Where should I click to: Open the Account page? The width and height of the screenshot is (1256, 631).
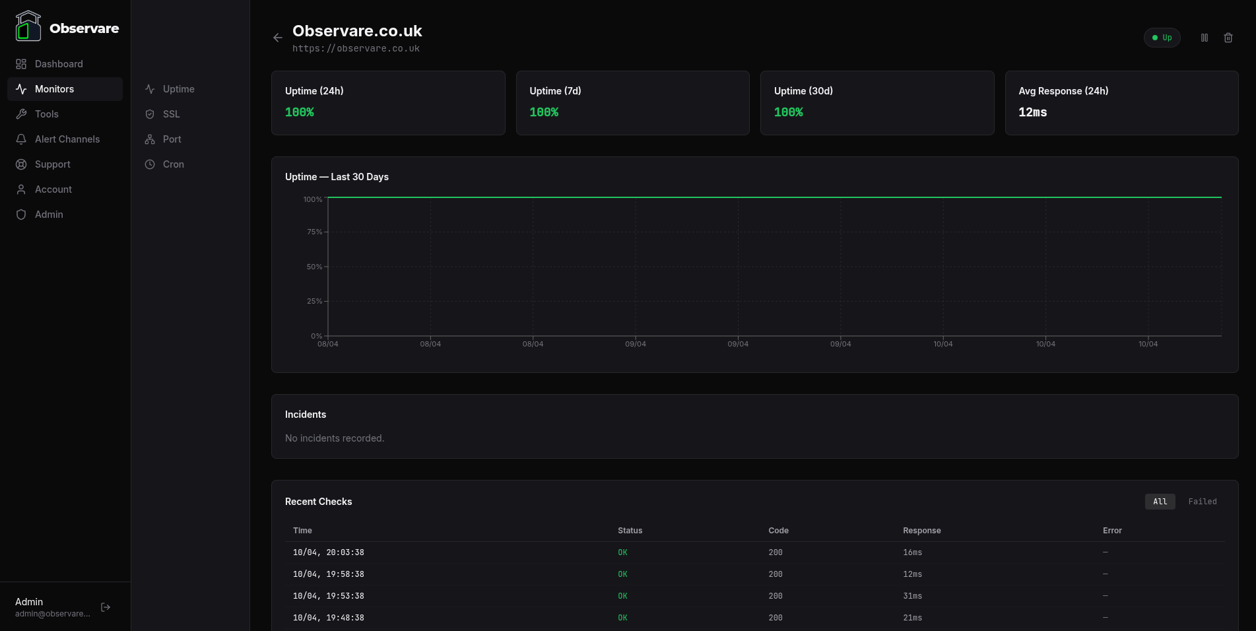click(53, 189)
